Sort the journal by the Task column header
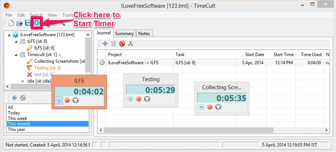Viewport: 336px width, 152px height. click(204, 55)
